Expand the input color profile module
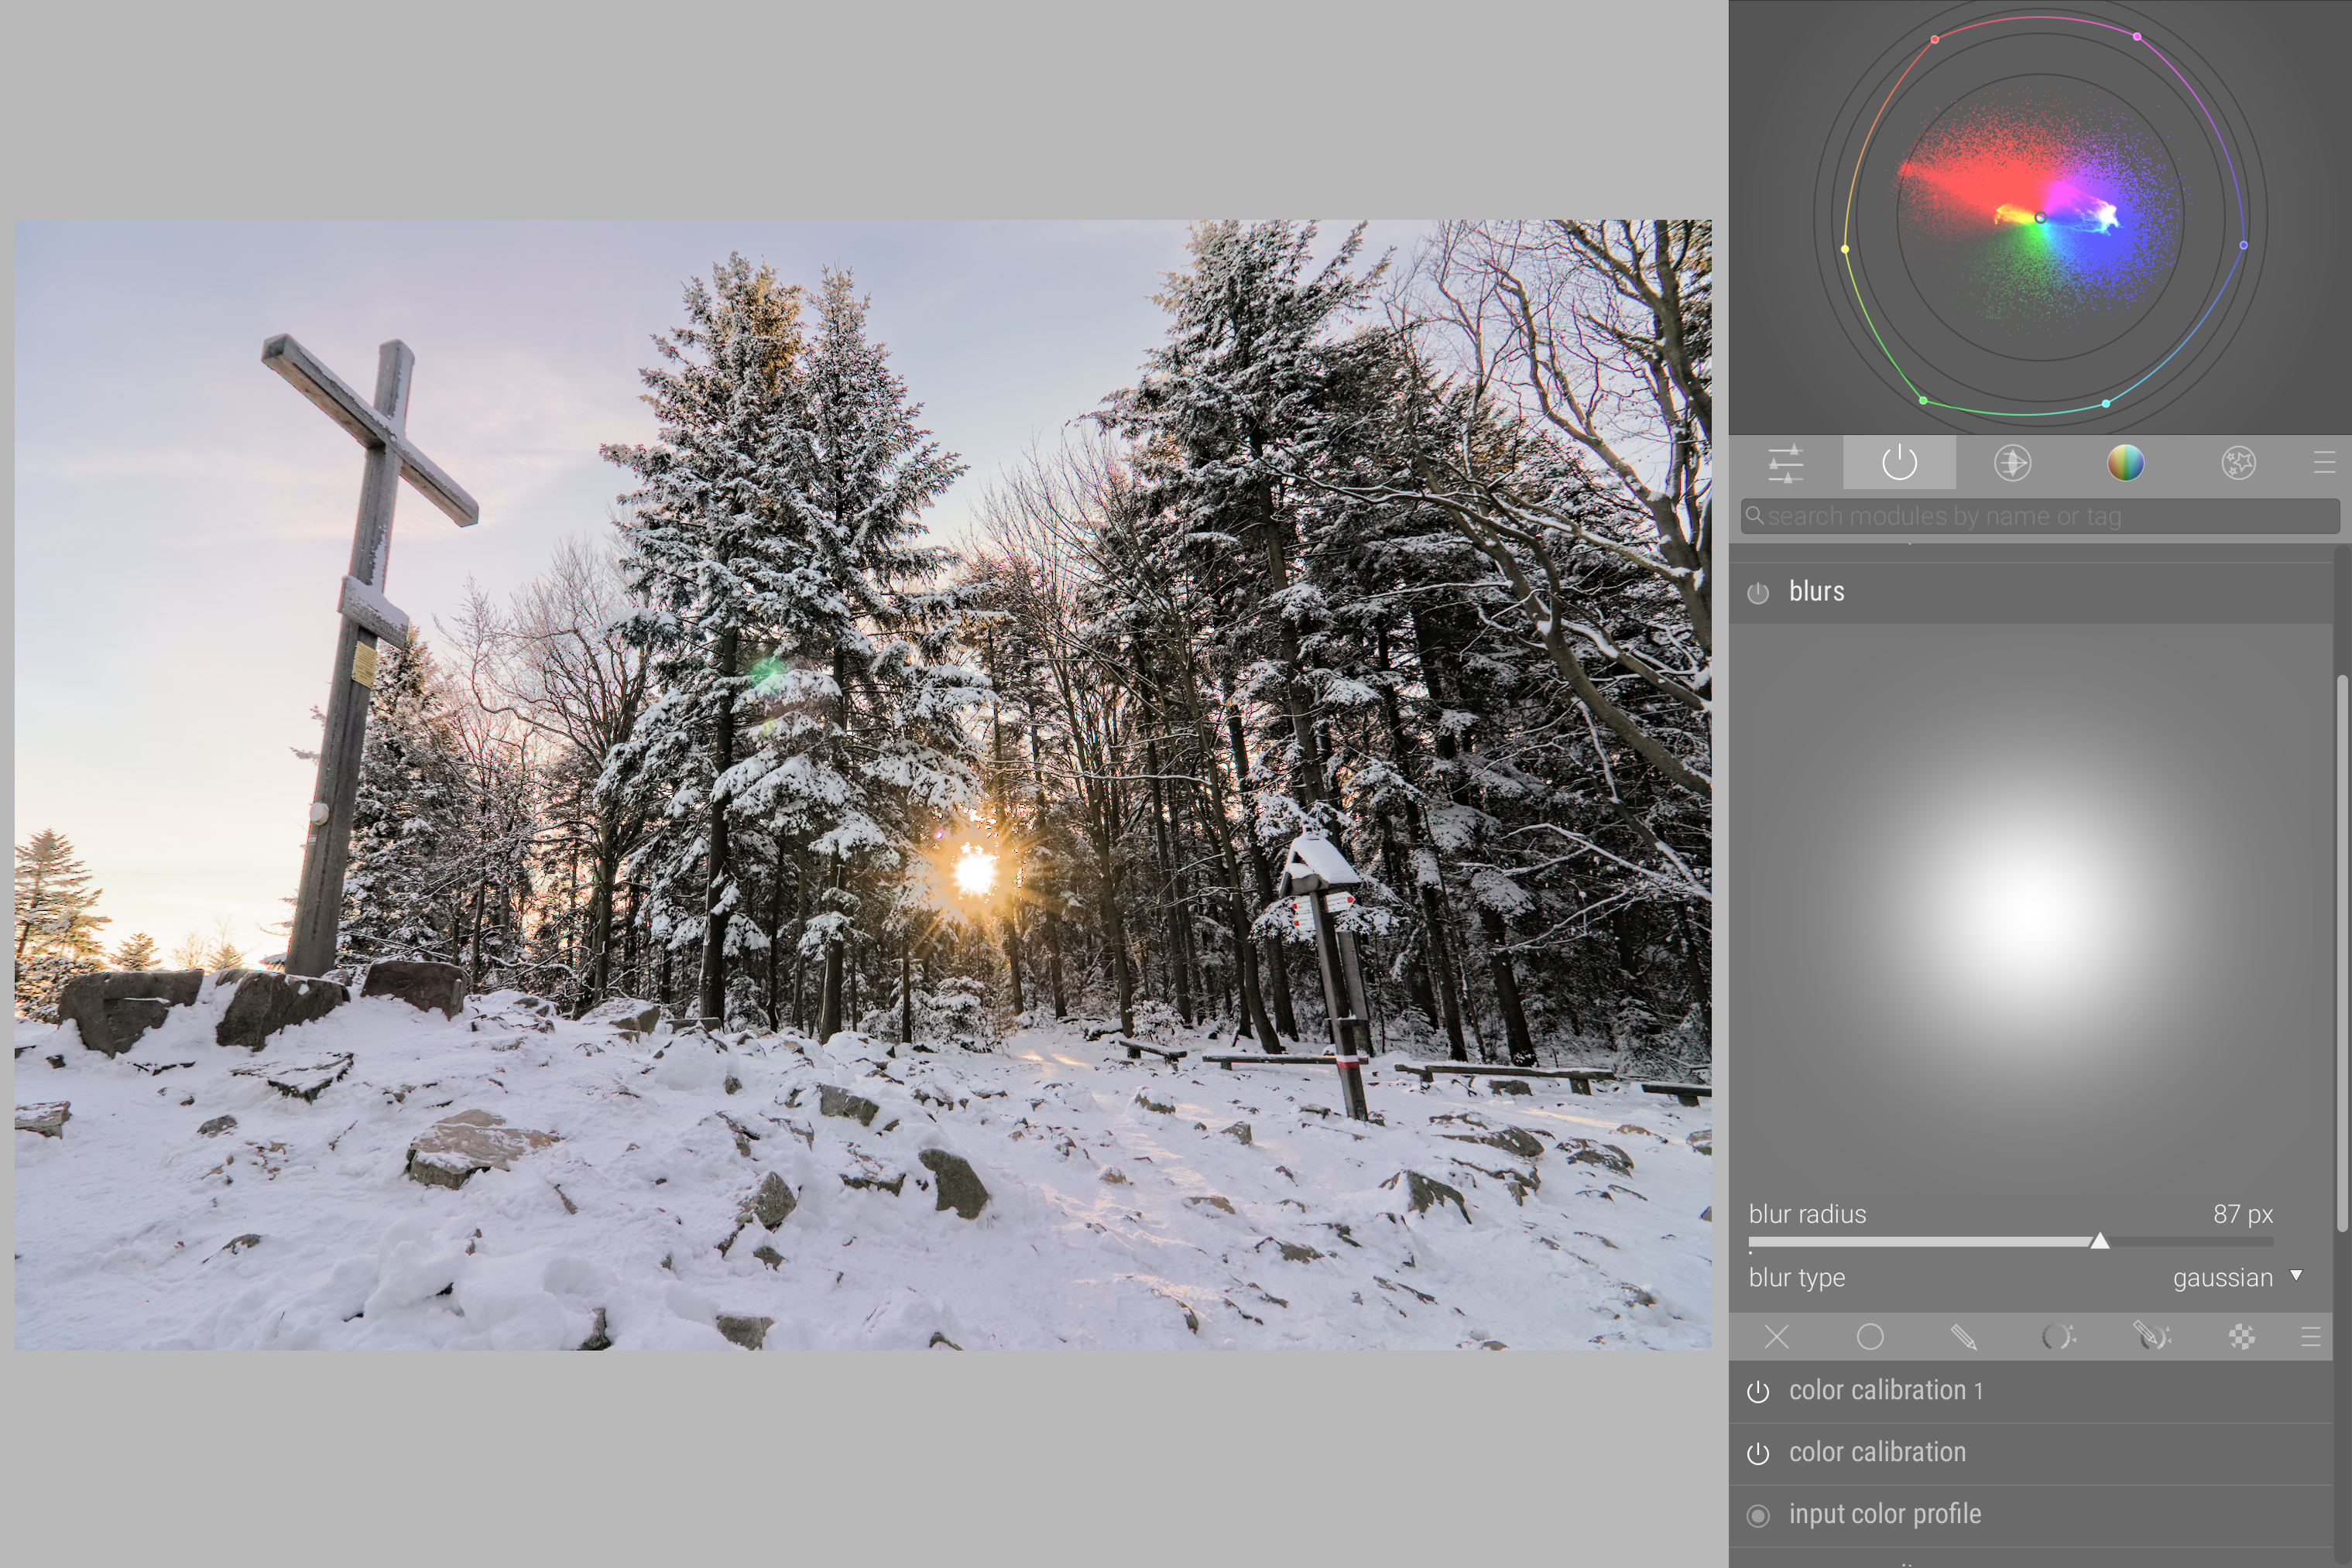2352x1568 pixels. [1885, 1514]
